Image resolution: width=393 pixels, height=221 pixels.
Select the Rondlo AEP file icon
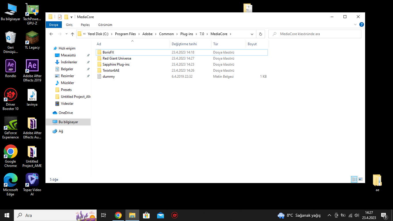point(11,68)
